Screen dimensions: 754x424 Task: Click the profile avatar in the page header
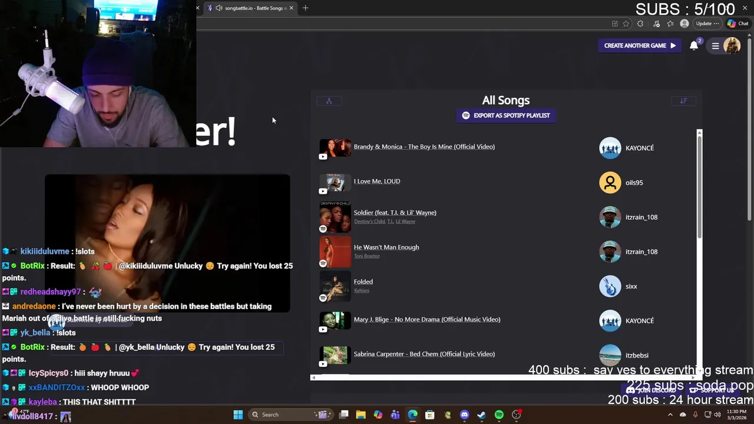click(x=732, y=45)
